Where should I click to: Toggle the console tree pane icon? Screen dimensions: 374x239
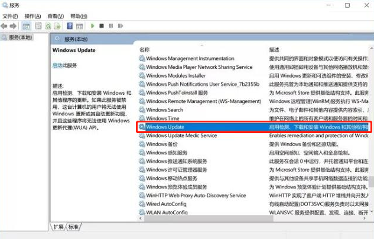point(27,26)
